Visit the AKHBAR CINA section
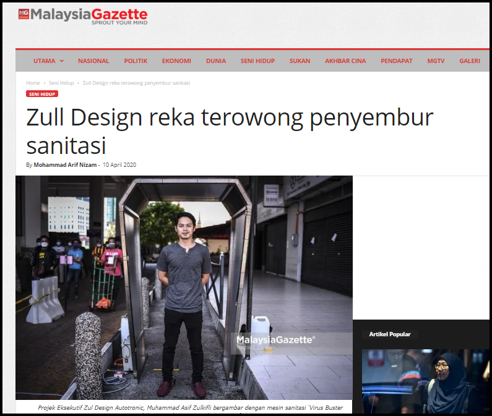This screenshot has height=416, width=492. [x=345, y=61]
